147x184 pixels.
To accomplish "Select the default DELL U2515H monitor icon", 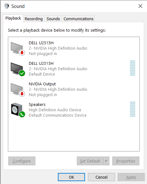I will tap(17, 69).
